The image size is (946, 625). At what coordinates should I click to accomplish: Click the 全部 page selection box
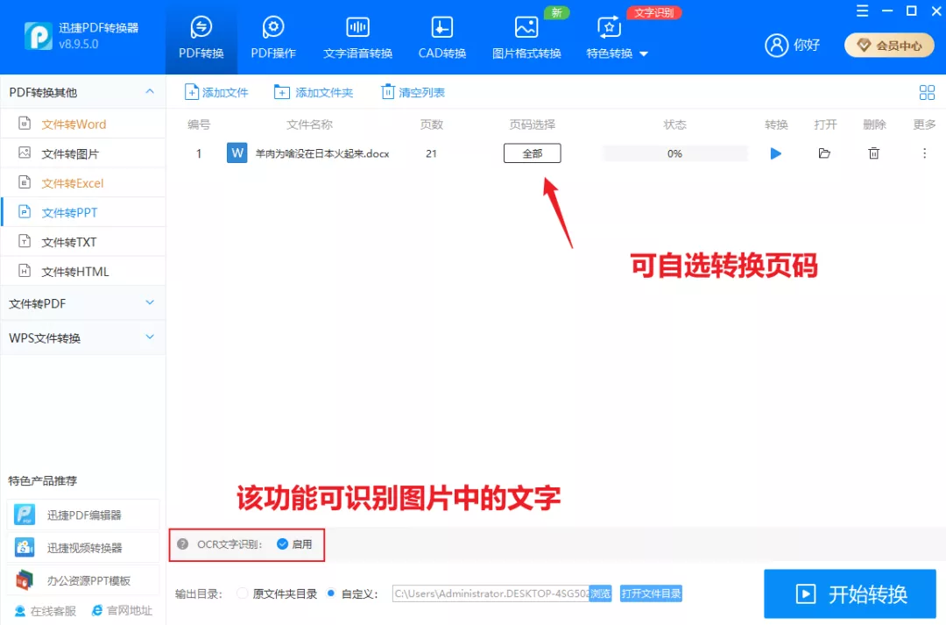tap(533, 153)
